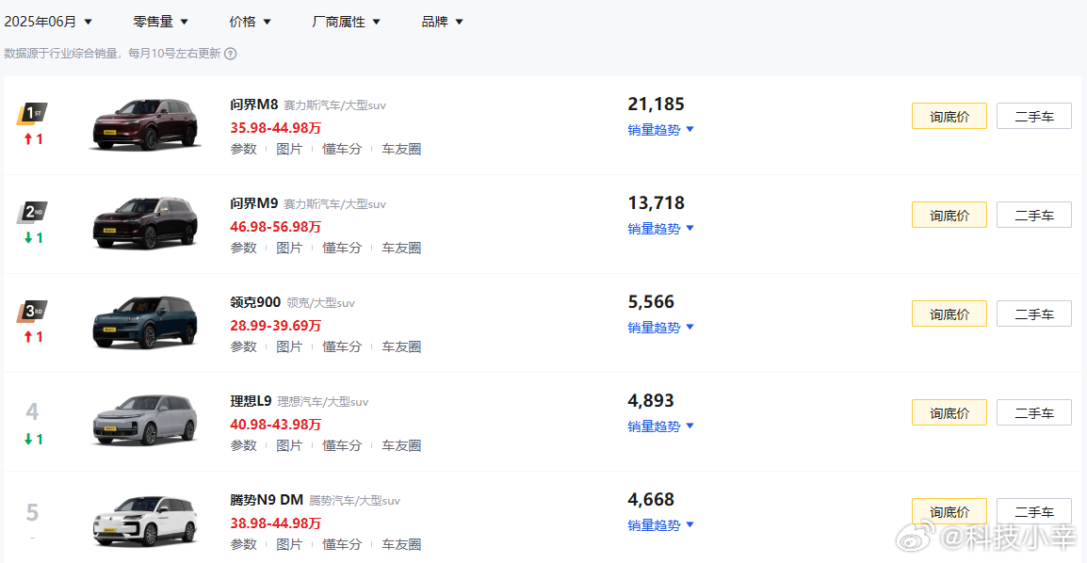Open the 2025年06月 date dropdown
1087x563 pixels.
coord(48,22)
